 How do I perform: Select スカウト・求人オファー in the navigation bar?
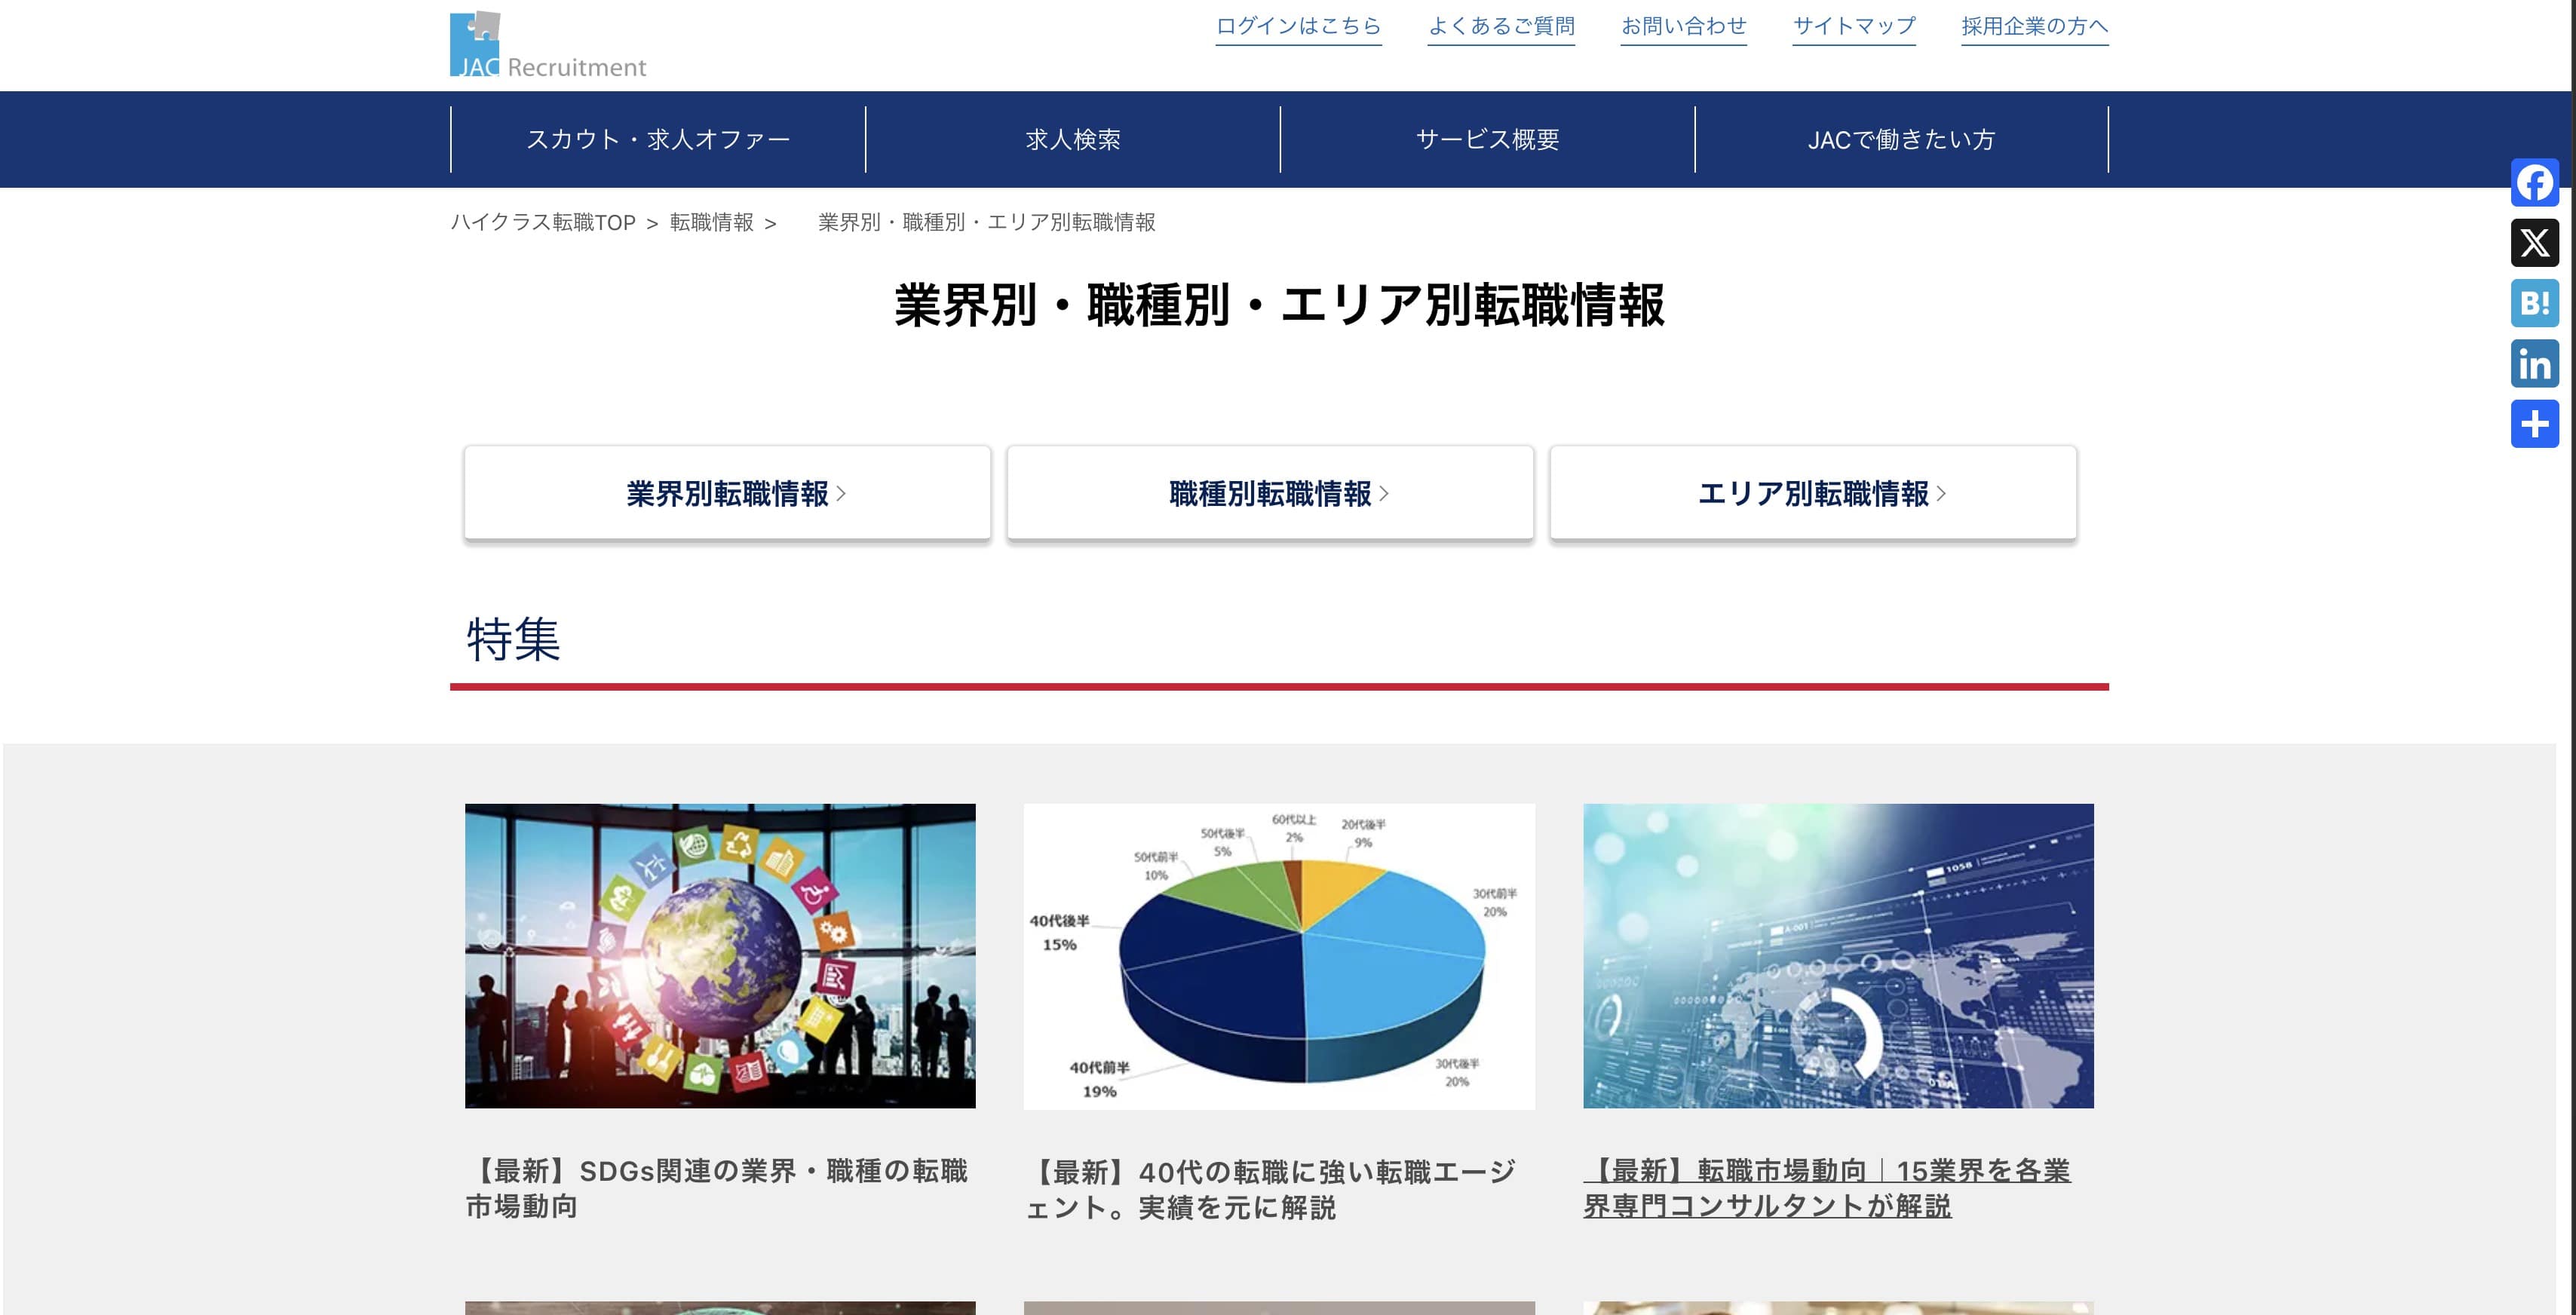pyautogui.click(x=660, y=139)
